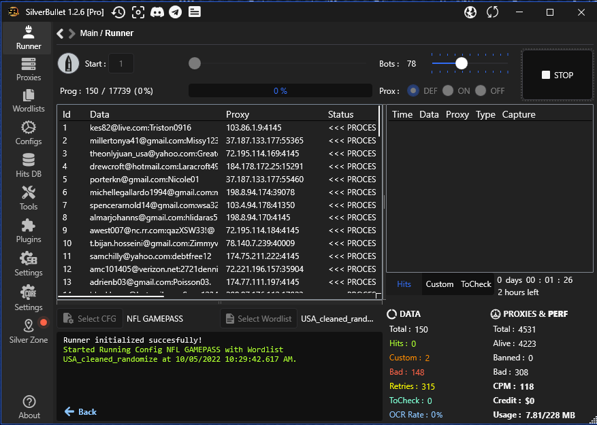Select proxy cell 78.140.7.239:40009
The image size is (597, 425).
coord(261,243)
